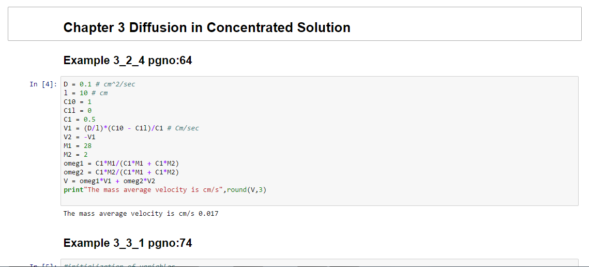
Task: Click the mass average velocity output text
Action: 140,213
